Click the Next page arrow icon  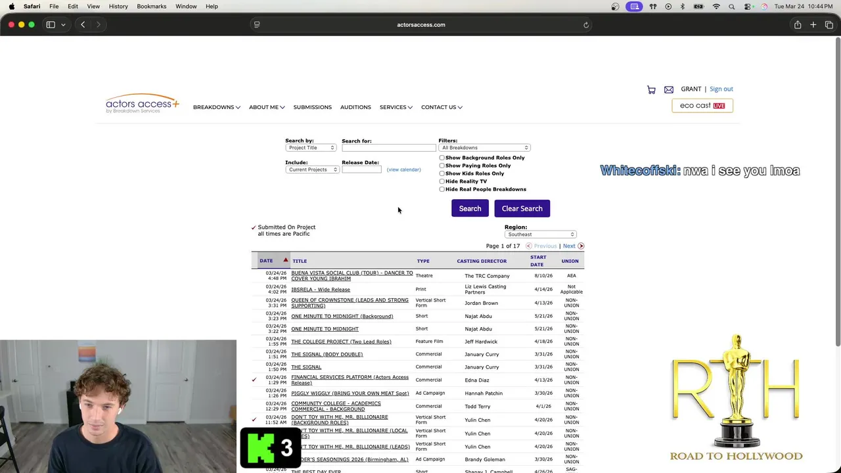[x=581, y=246]
